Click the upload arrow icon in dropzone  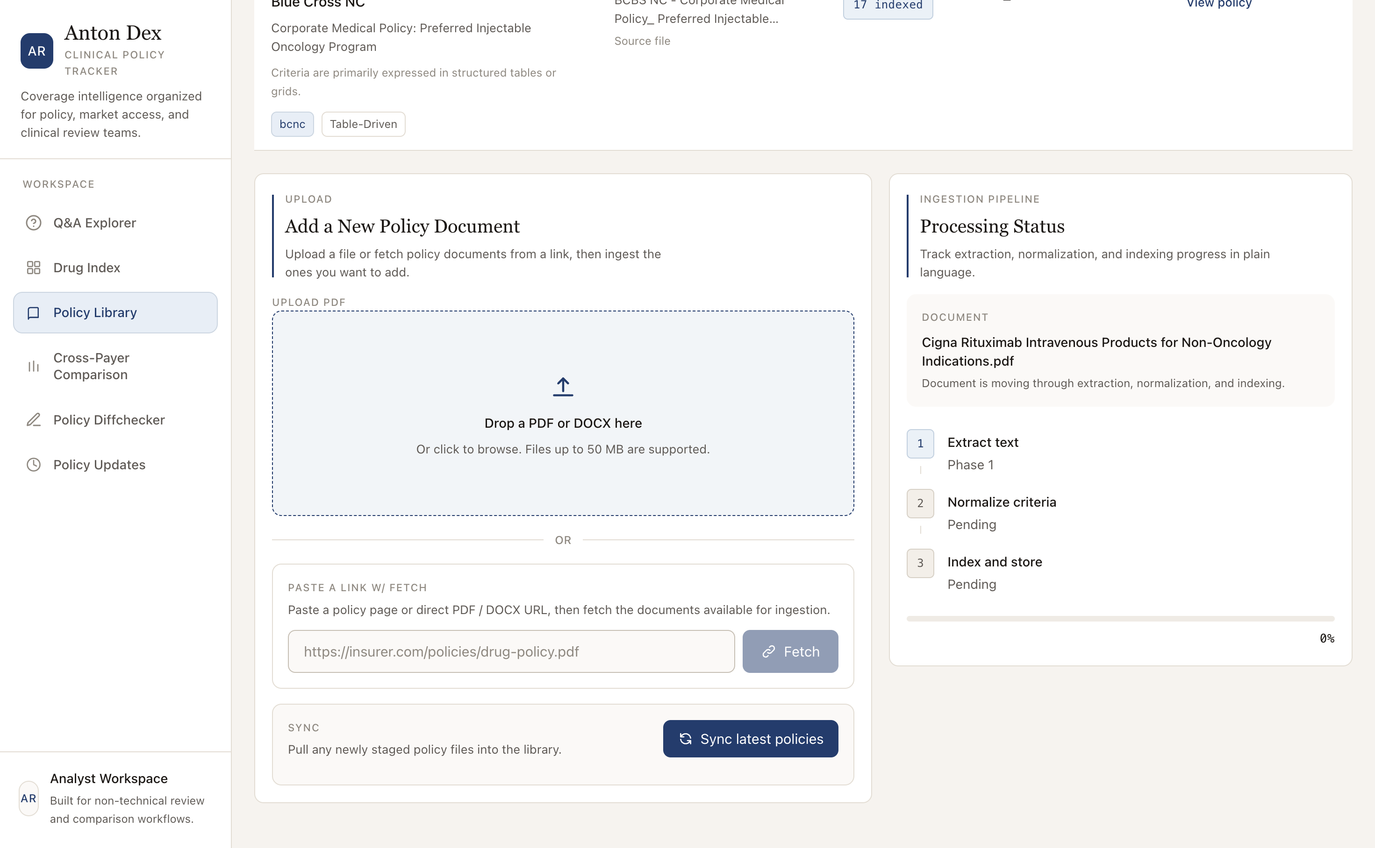(563, 387)
